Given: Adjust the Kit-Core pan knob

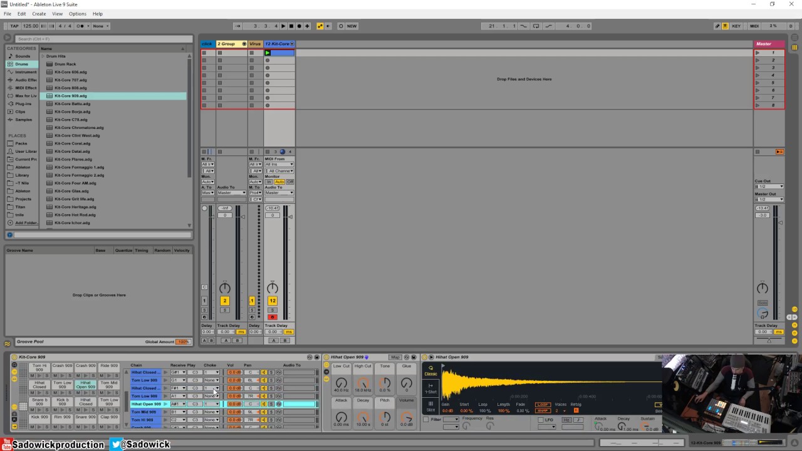Looking at the screenshot, I should point(273,288).
